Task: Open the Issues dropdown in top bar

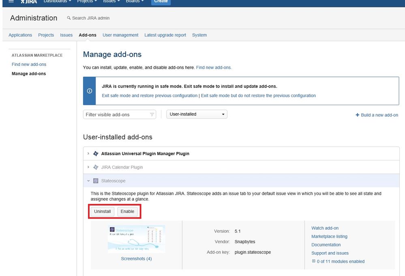Action: click(111, 1)
